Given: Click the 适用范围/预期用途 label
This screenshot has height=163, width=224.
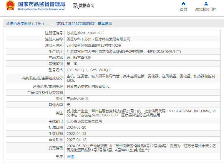Looking at the screenshot, I should (x=48, y=86).
